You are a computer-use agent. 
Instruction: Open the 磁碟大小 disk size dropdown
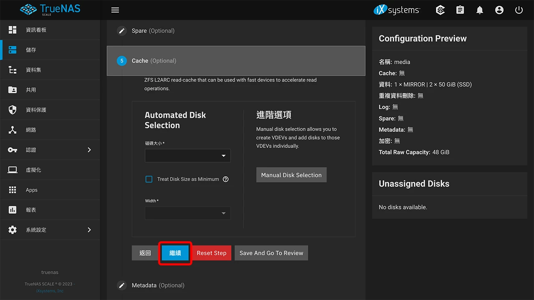pos(187,155)
